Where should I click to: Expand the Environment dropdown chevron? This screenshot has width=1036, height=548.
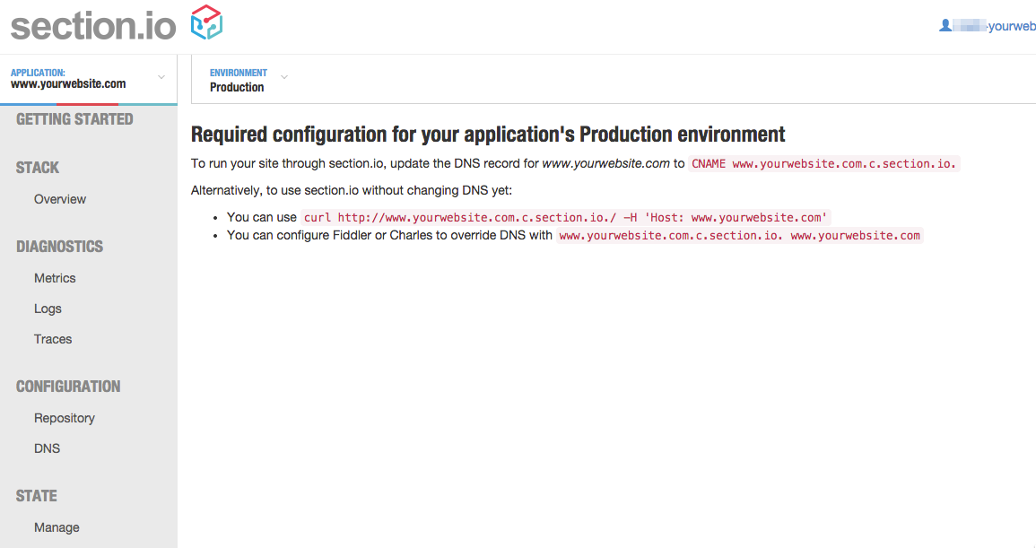(284, 77)
